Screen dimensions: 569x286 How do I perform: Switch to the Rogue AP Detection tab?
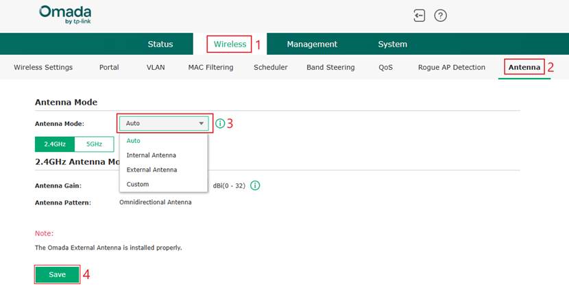click(451, 67)
